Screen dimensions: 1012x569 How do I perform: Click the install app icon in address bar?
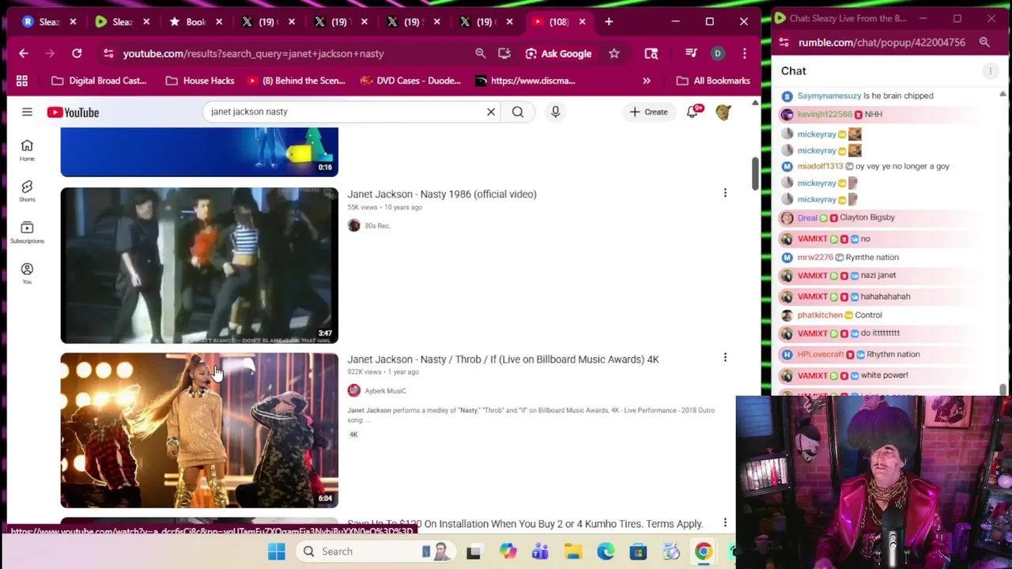tap(504, 53)
